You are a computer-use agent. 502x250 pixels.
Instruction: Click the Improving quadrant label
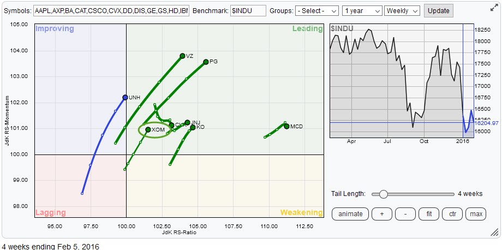pos(55,29)
